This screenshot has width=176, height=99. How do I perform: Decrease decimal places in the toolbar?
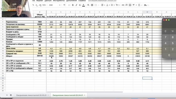pyautogui.click(x=37, y=5)
